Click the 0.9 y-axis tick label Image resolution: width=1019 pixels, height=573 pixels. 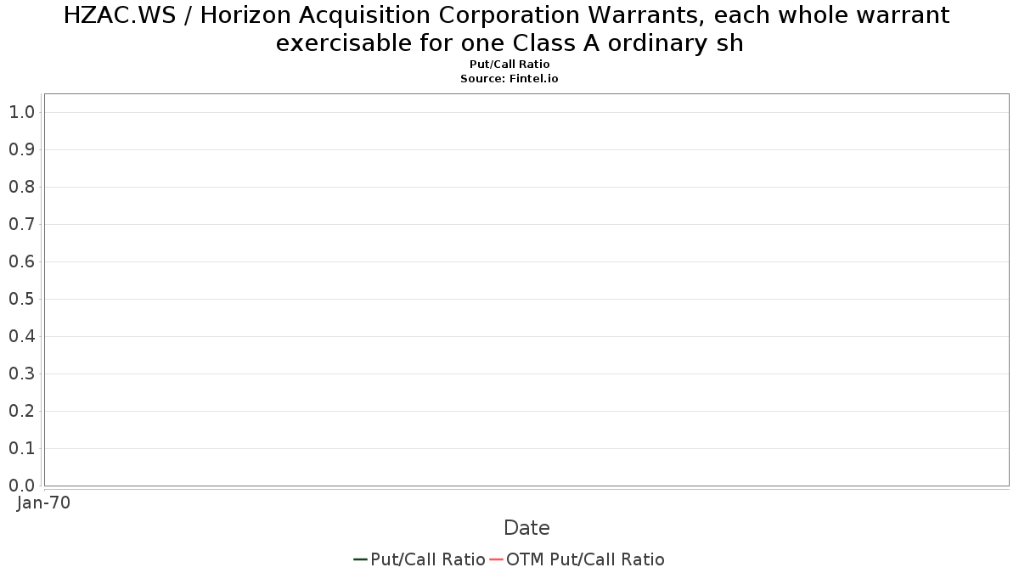(x=21, y=149)
